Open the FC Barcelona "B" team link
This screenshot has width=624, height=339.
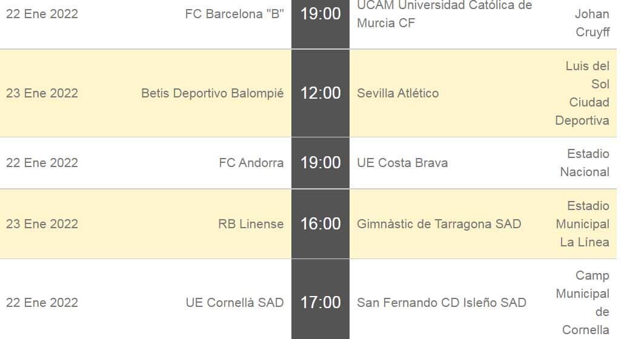(x=234, y=14)
